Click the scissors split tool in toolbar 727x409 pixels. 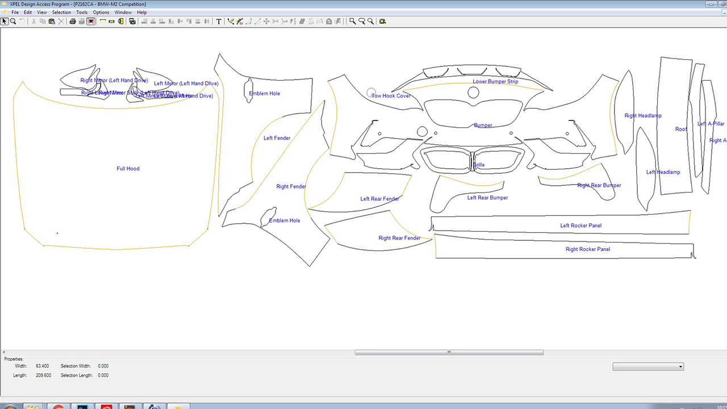(x=275, y=21)
